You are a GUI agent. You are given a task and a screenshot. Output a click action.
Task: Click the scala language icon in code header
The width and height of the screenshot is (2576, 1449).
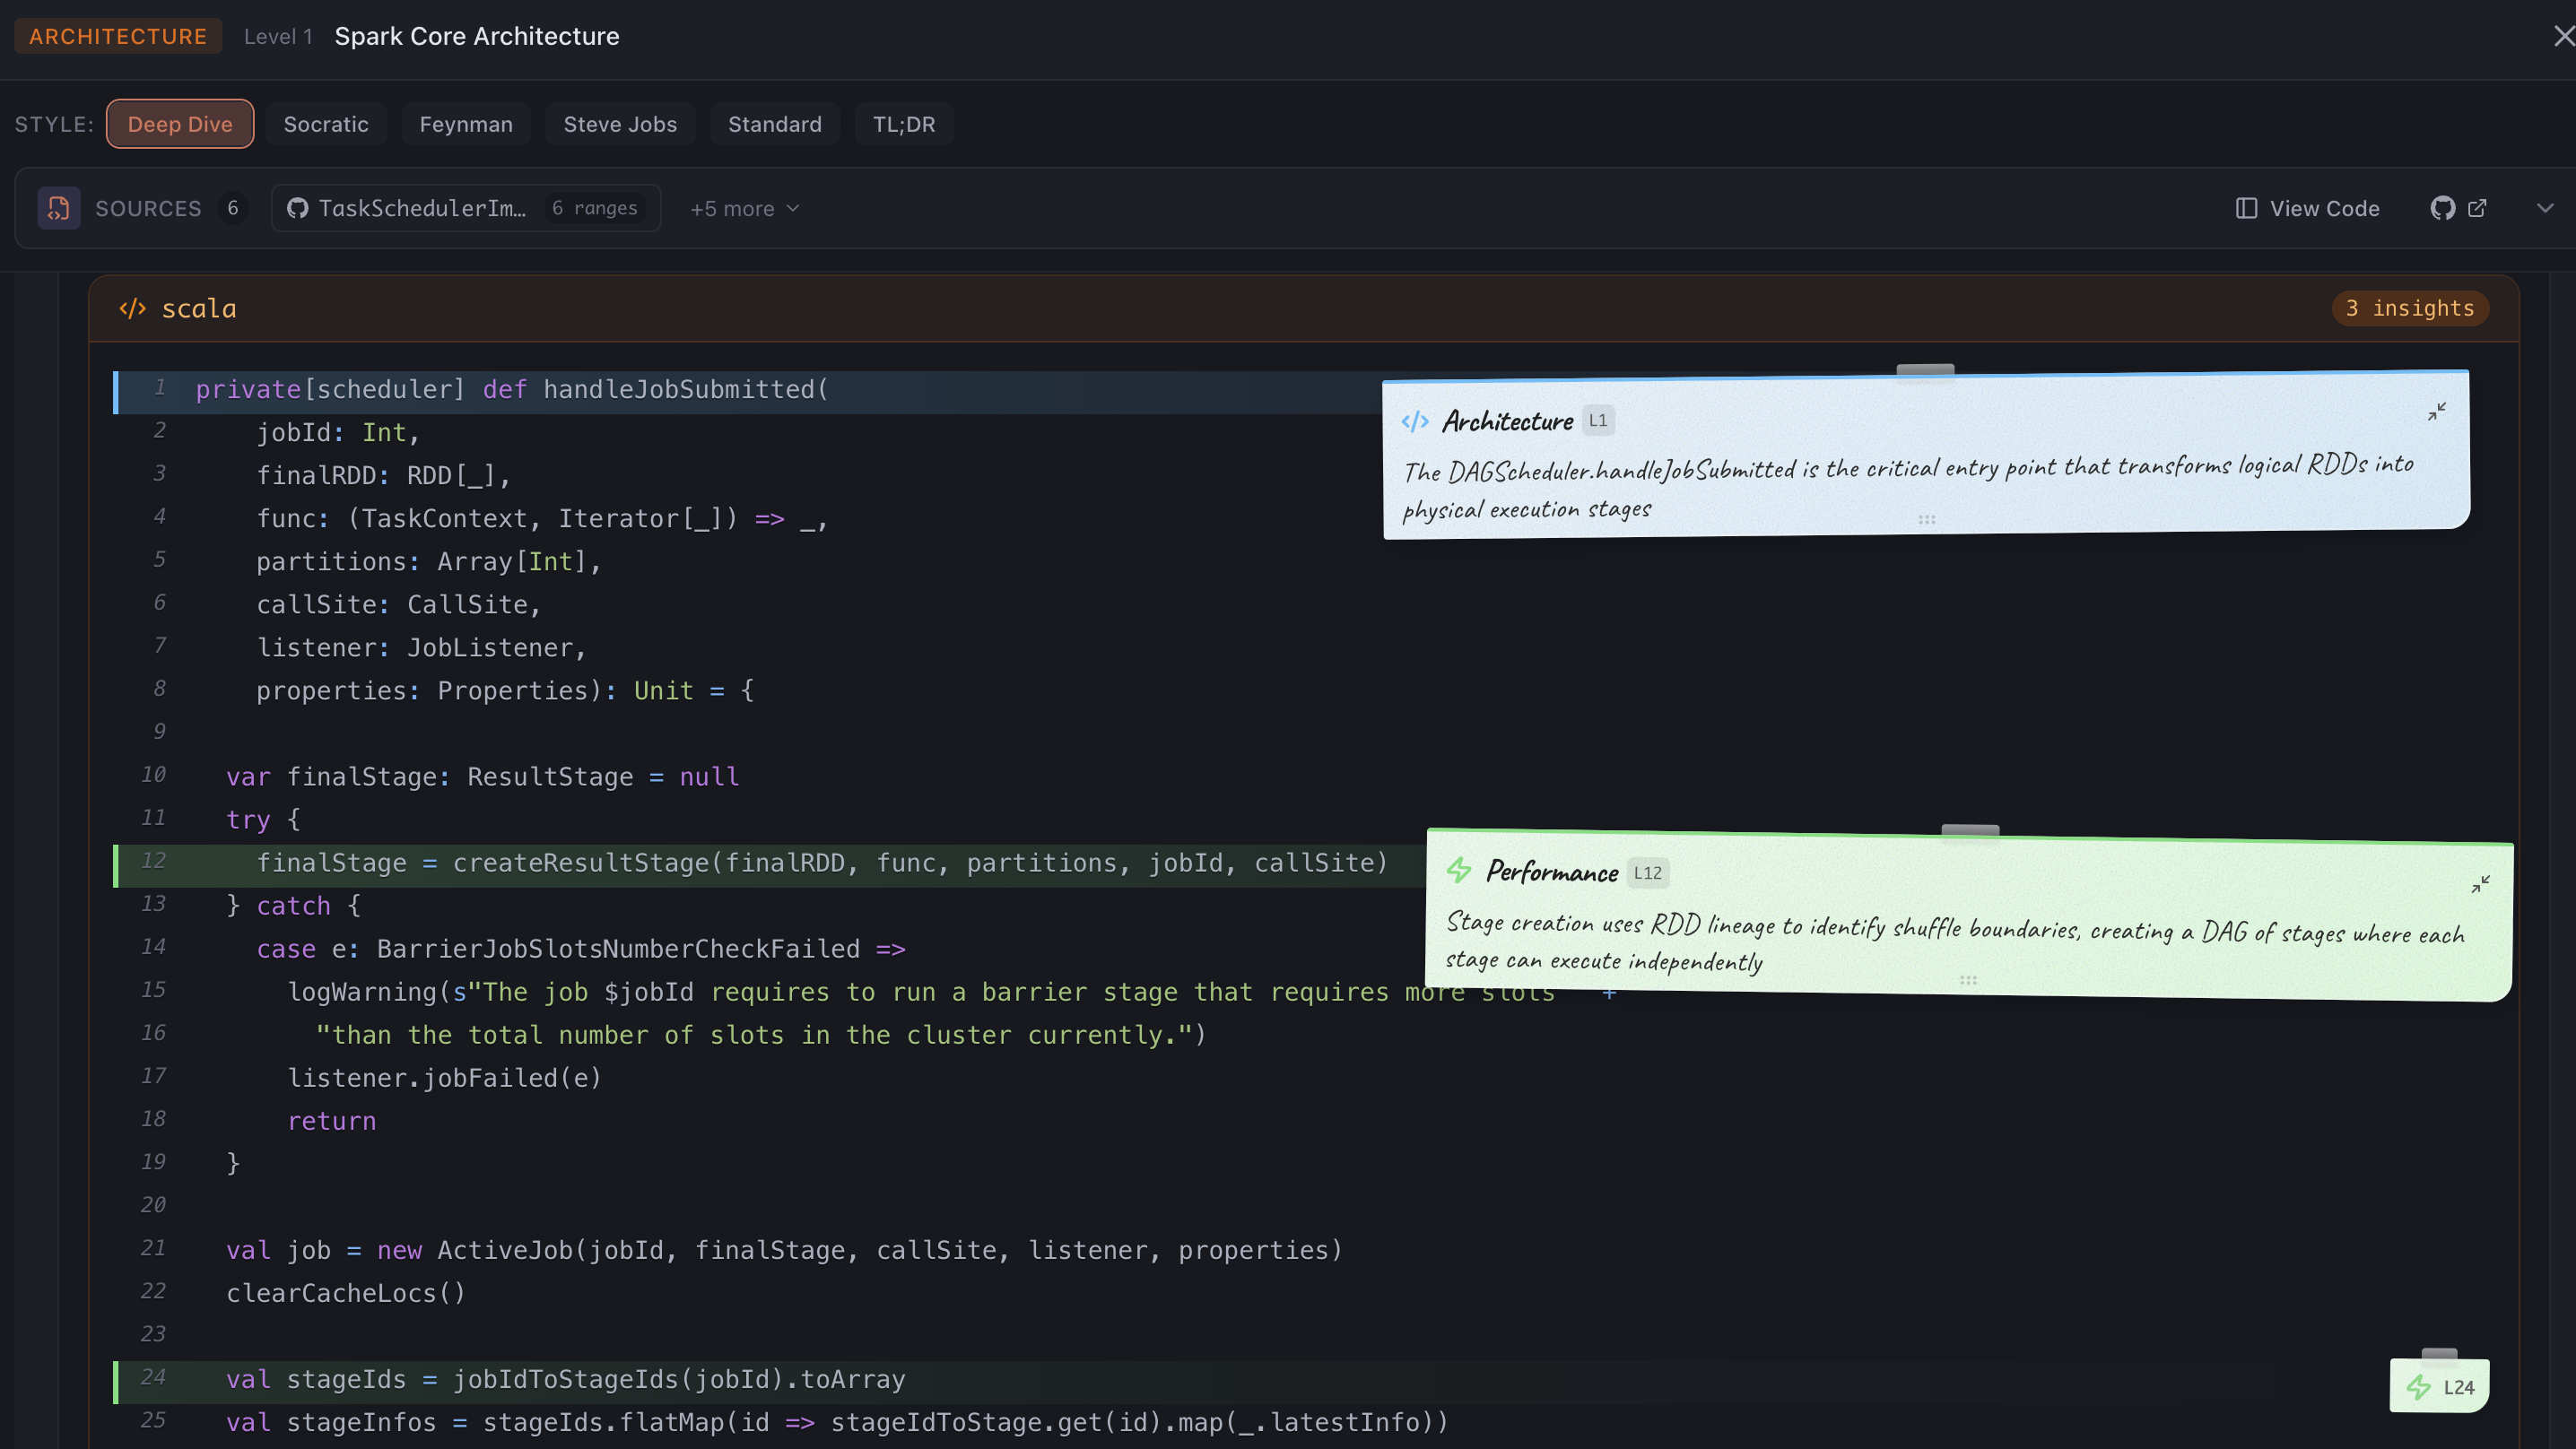(133, 308)
